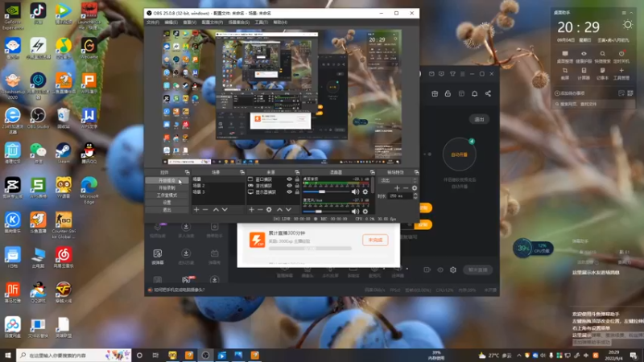Select Window Capture (窗口捕获) source

[x=263, y=179]
